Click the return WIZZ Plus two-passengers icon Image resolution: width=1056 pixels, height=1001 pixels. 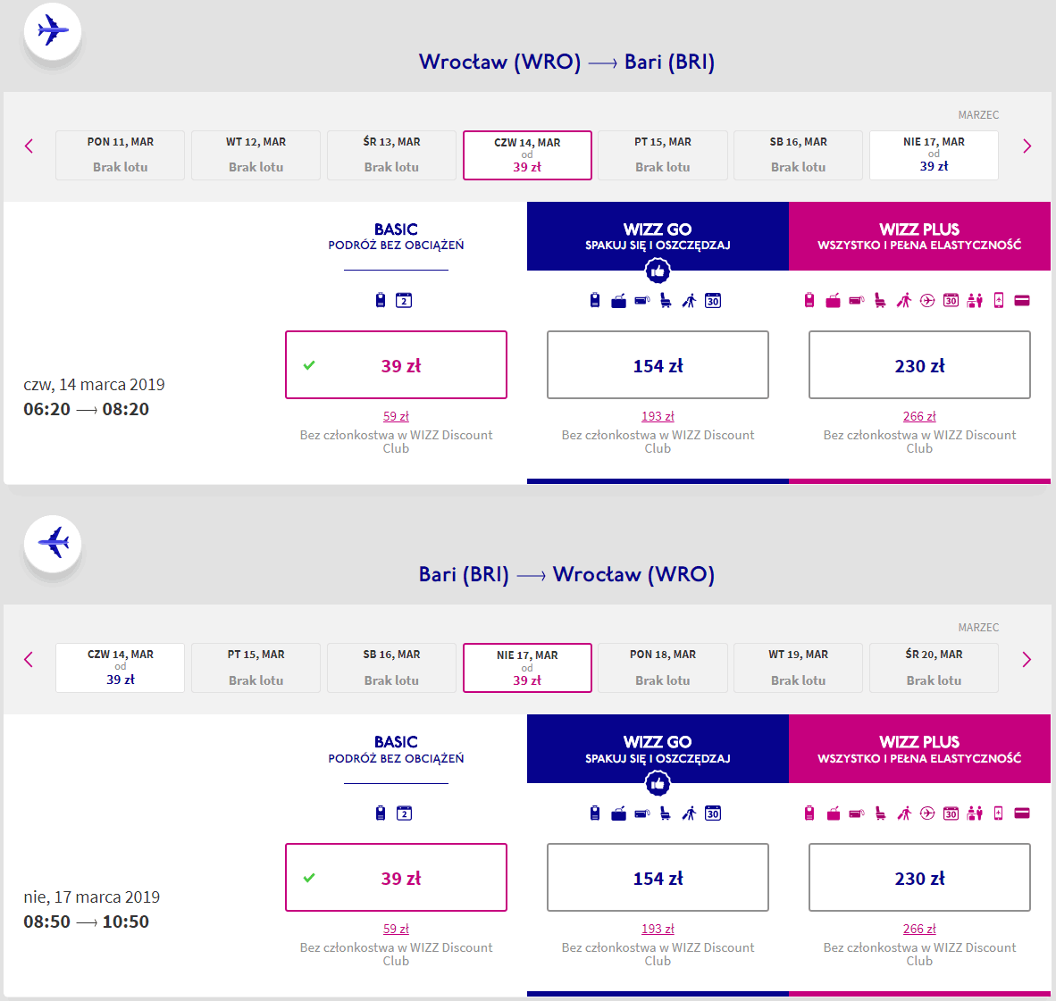tap(975, 813)
